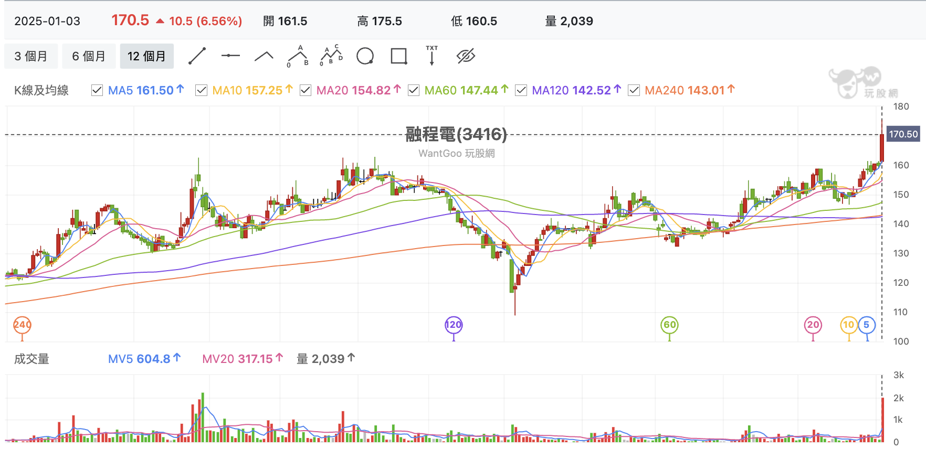Viewport: 926px width, 449px height.
Task: Disable the MA240 moving average checkbox
Action: (x=634, y=90)
